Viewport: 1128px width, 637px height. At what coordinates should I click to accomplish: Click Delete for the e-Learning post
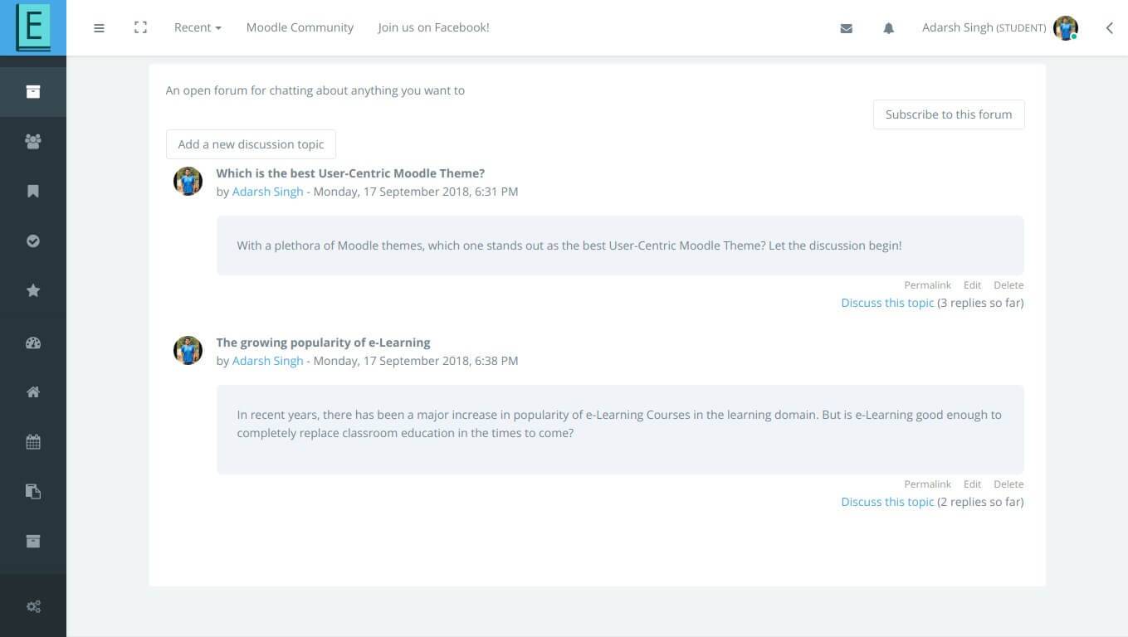1008,484
